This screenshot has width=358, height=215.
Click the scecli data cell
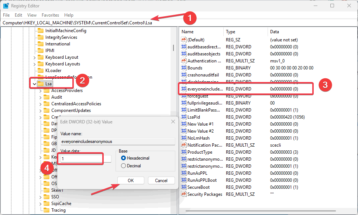click(x=275, y=145)
